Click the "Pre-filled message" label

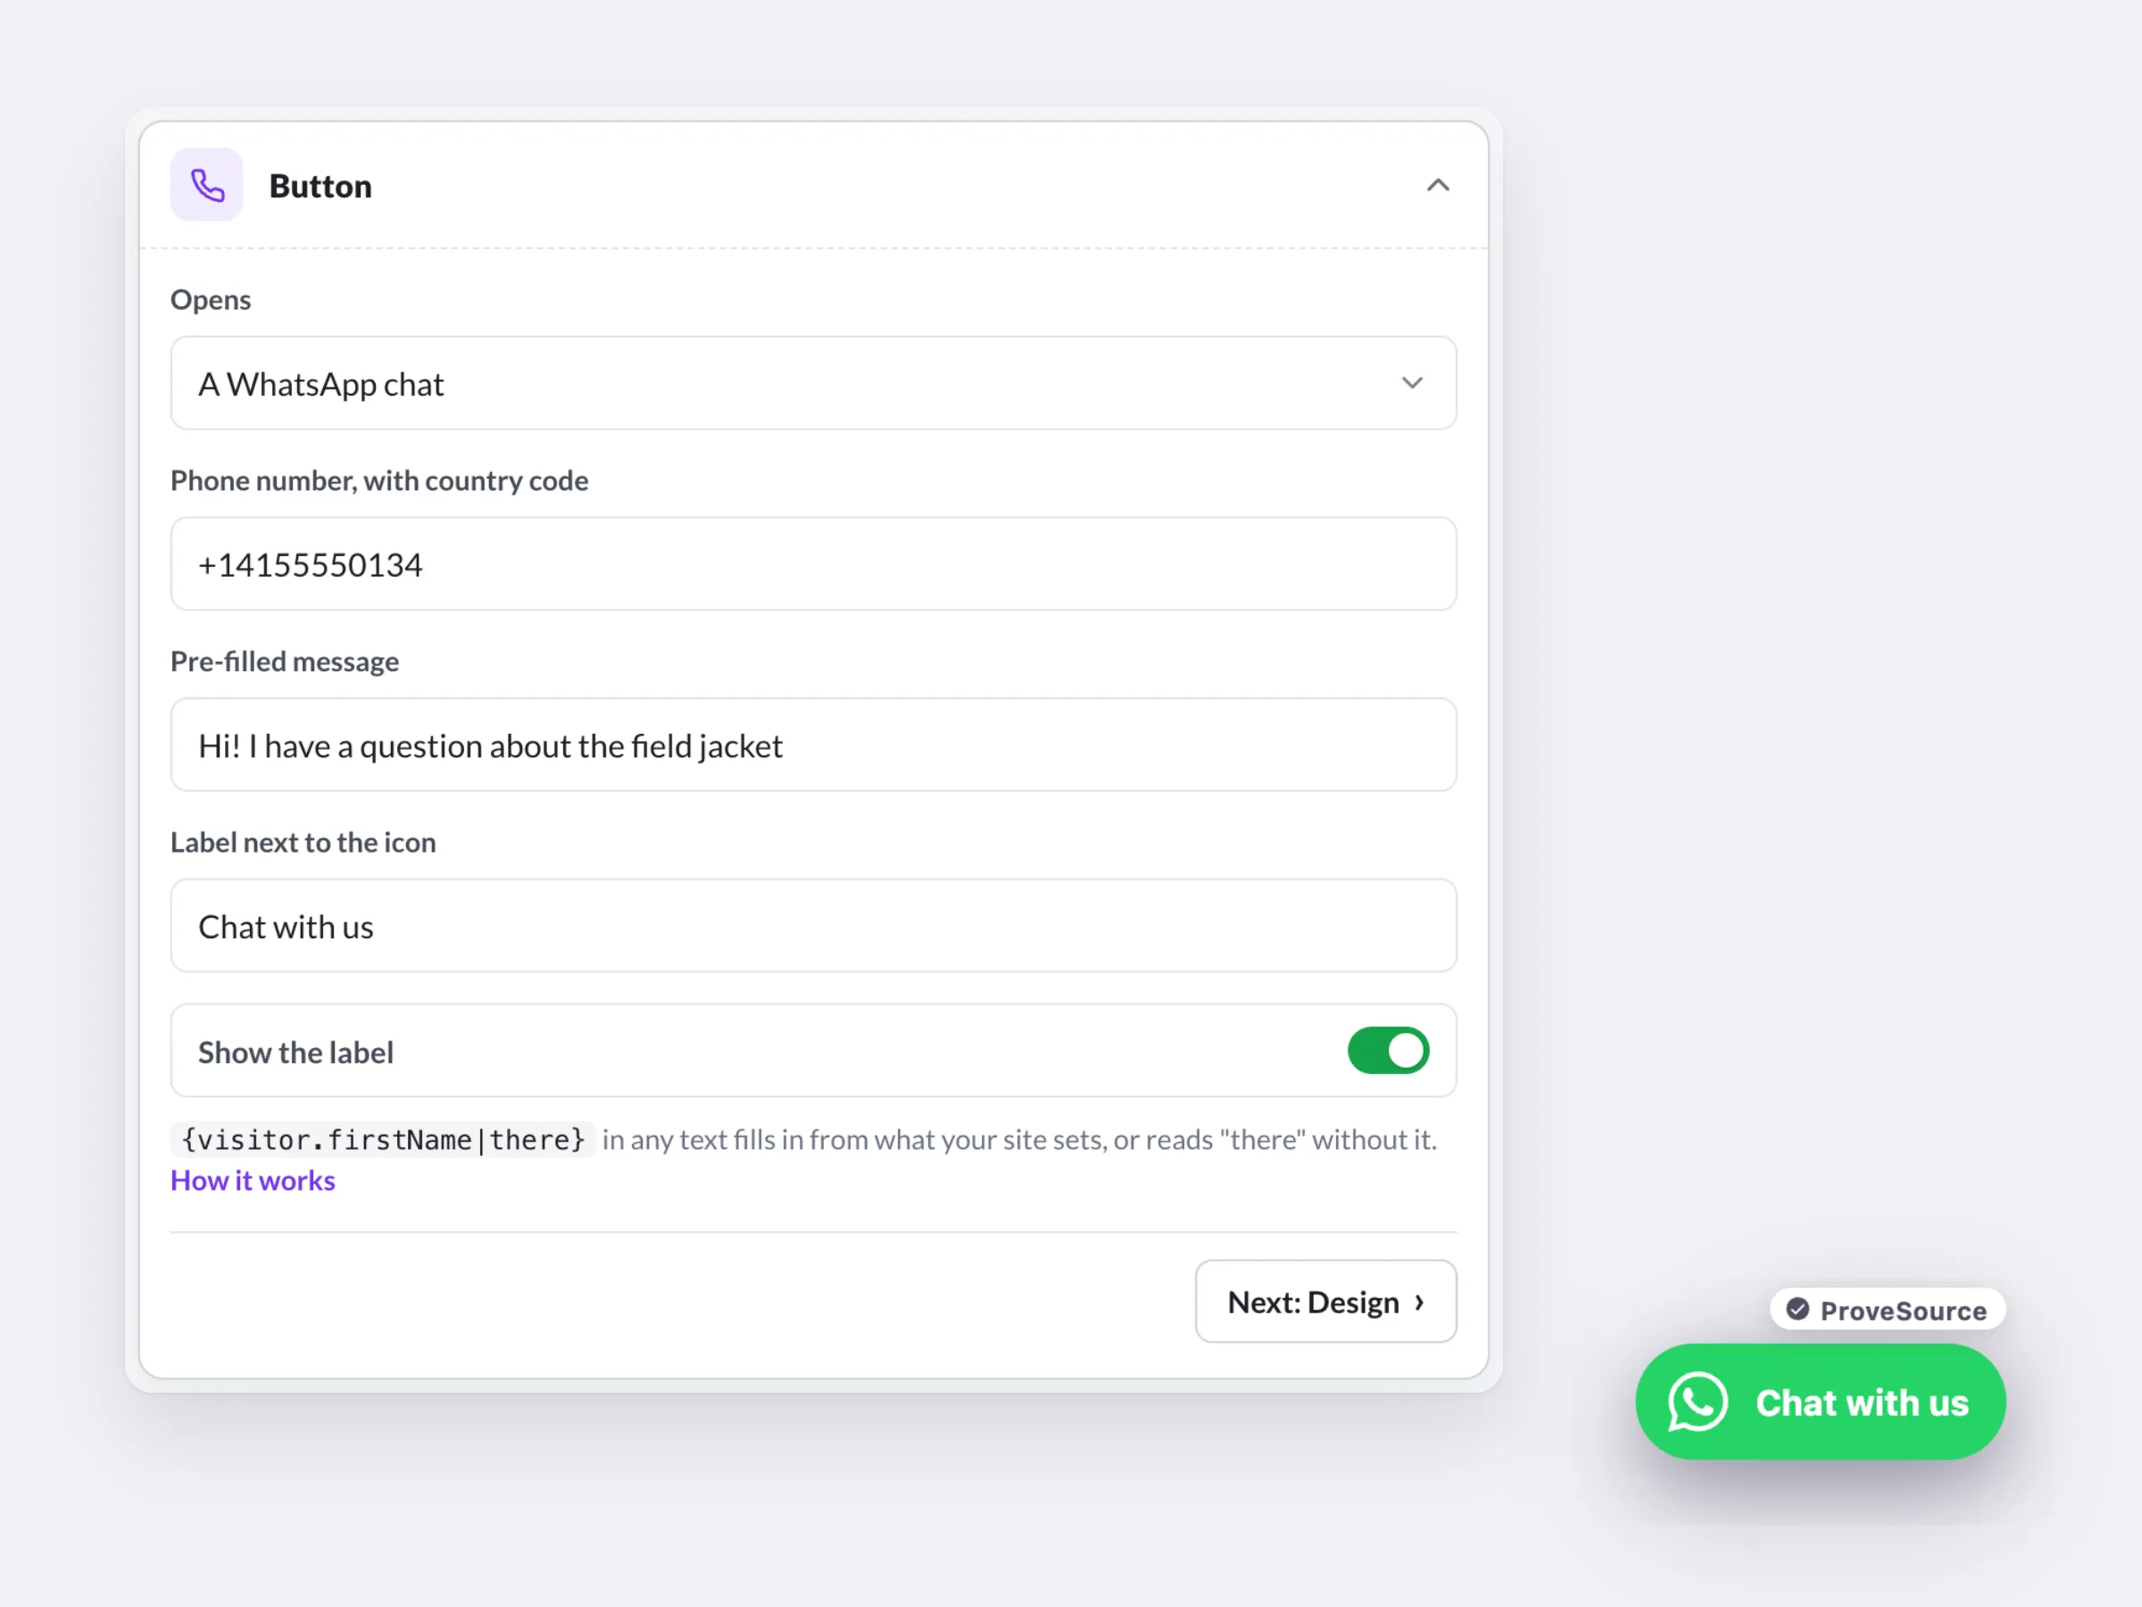(285, 662)
